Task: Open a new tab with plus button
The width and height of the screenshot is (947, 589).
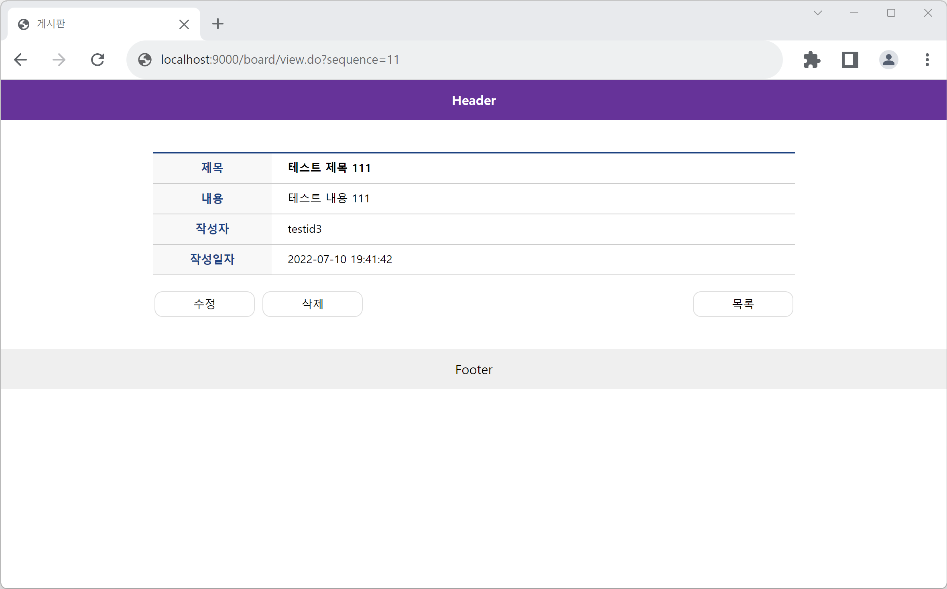Action: [218, 24]
